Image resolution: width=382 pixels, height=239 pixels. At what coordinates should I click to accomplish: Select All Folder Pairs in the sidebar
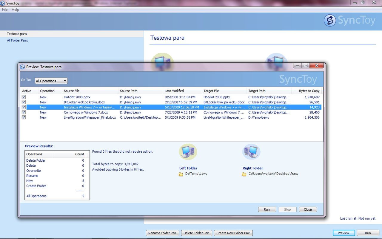coord(17,40)
